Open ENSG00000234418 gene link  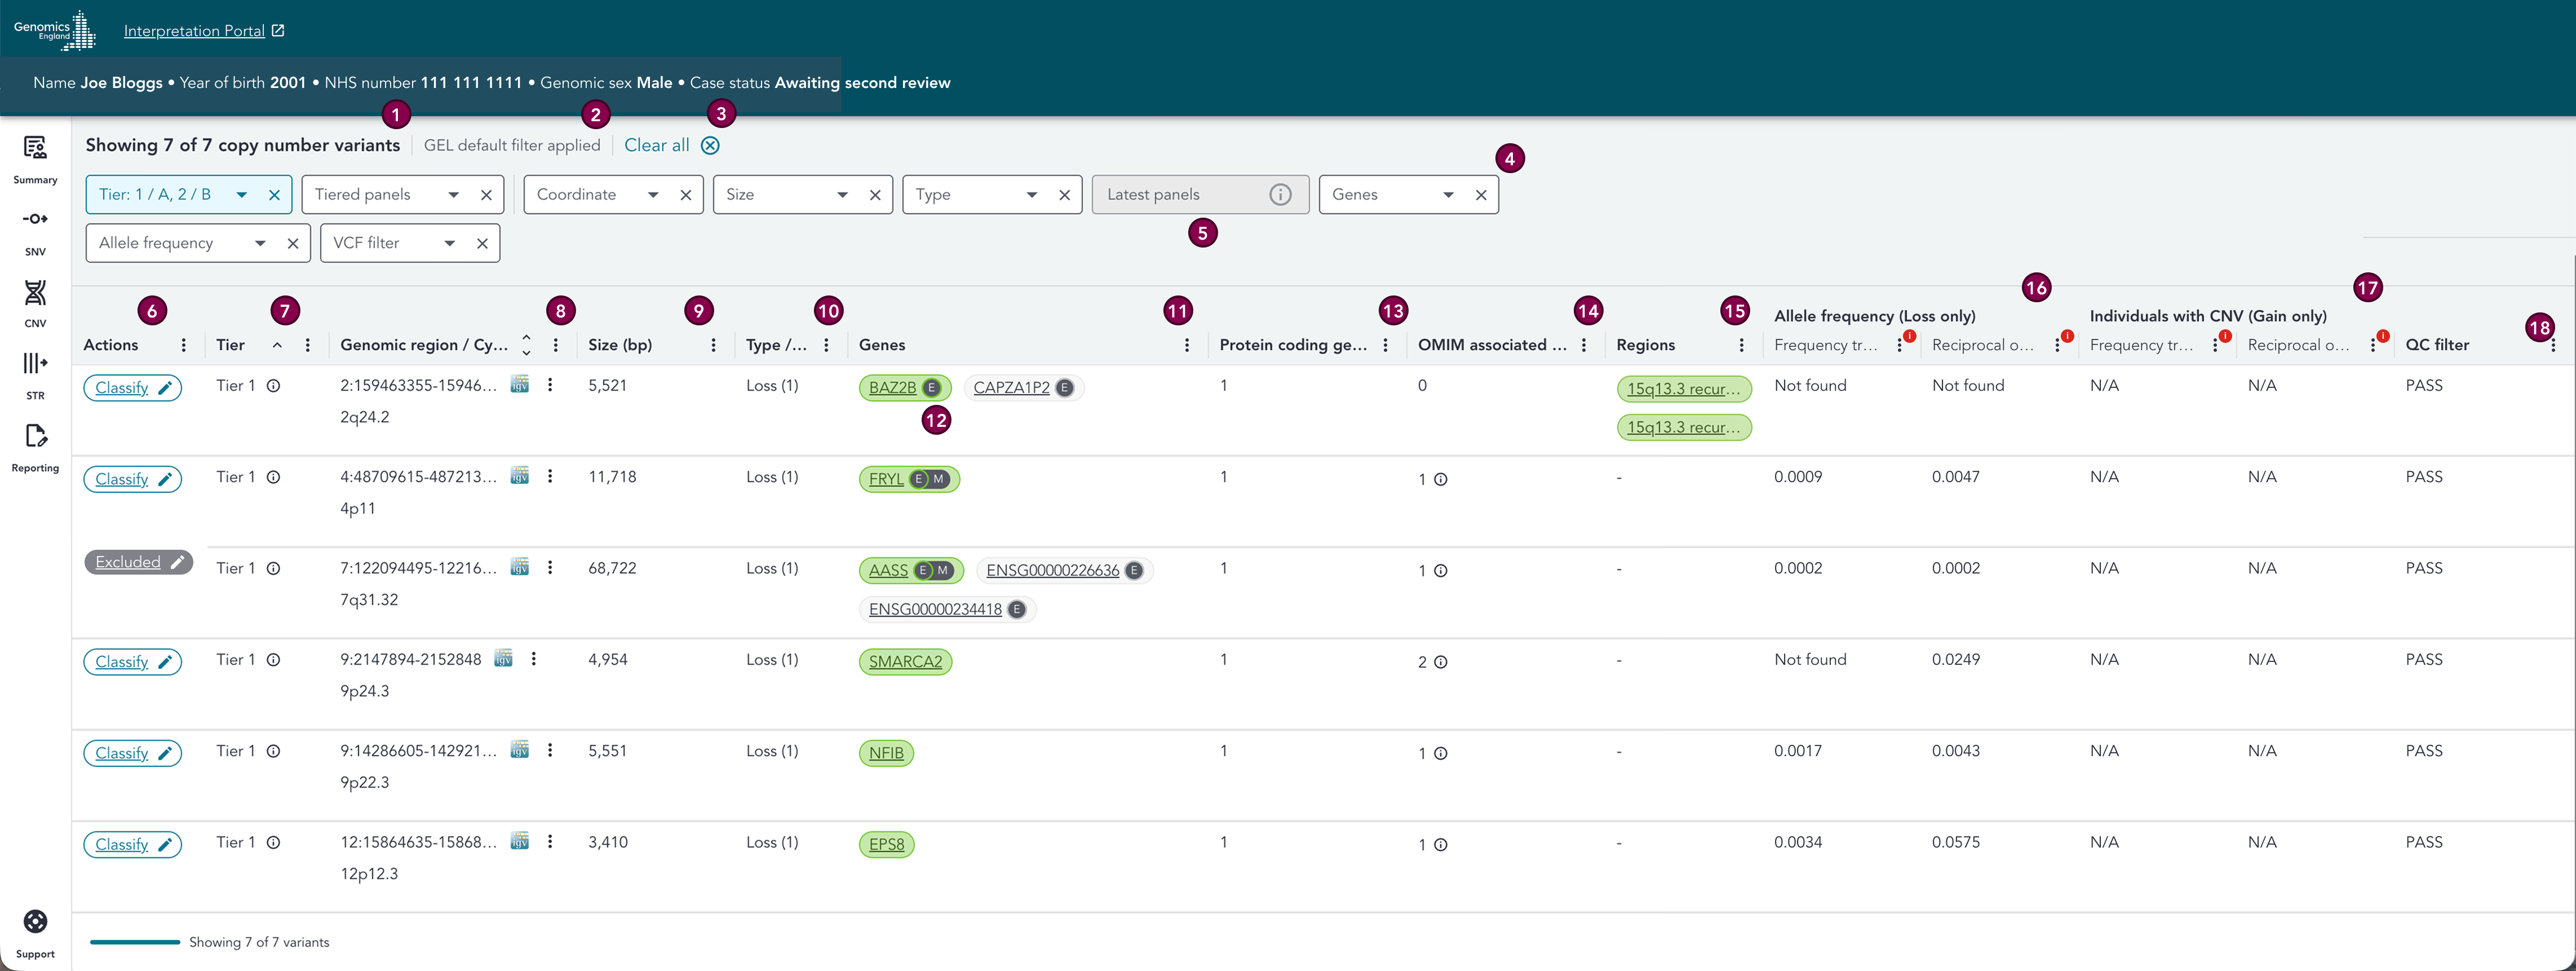[935, 610]
